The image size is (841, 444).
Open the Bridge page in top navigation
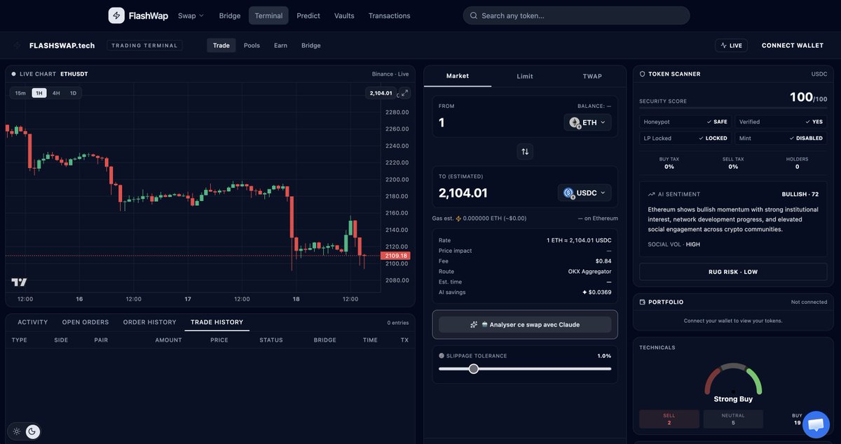[230, 15]
